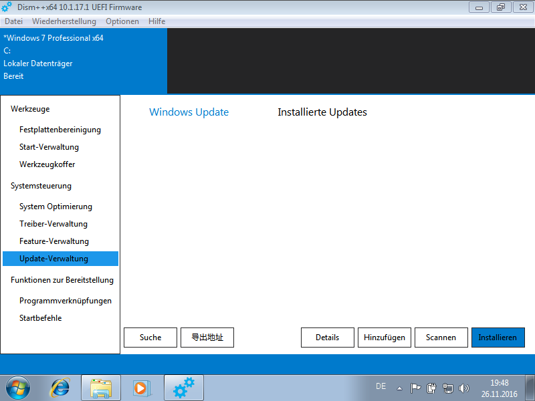Click the Show desktop strip
Image resolution: width=535 pixels, height=401 pixels.
530,388
